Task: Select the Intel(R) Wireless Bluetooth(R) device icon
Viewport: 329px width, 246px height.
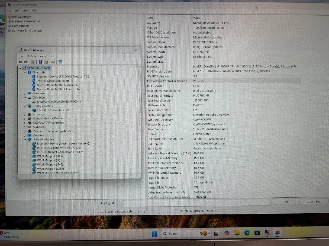Action: (x=34, y=81)
